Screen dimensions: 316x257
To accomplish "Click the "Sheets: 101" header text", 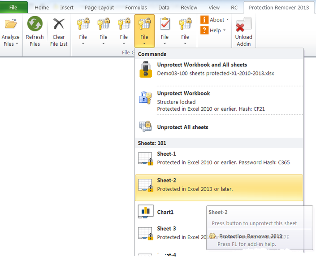I will (152, 143).
